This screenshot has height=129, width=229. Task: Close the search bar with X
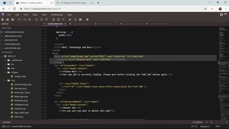226,122
